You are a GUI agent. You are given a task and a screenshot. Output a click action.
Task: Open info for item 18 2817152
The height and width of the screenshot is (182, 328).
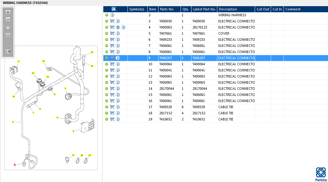click(x=118, y=113)
